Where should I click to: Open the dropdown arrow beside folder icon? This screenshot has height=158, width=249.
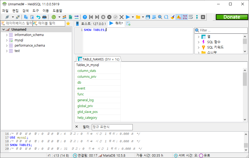[143, 17]
